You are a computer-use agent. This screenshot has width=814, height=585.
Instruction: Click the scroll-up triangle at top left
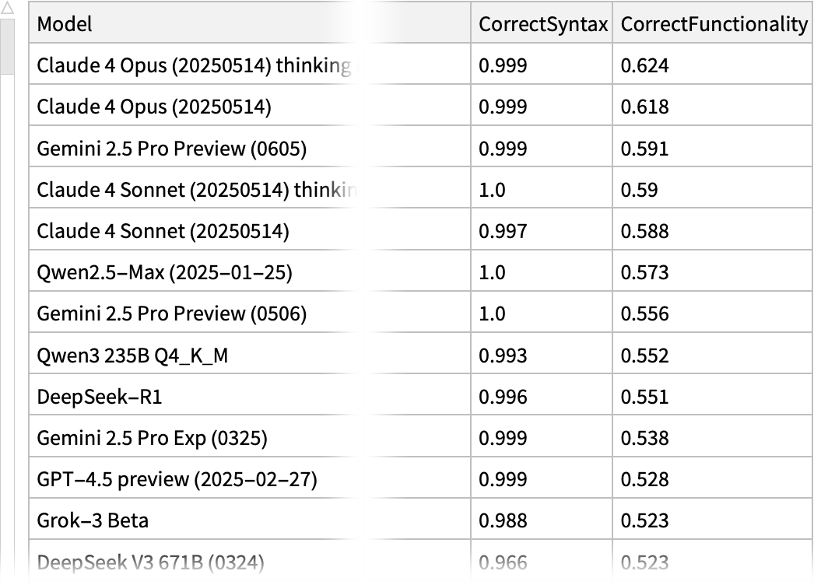coord(8,8)
